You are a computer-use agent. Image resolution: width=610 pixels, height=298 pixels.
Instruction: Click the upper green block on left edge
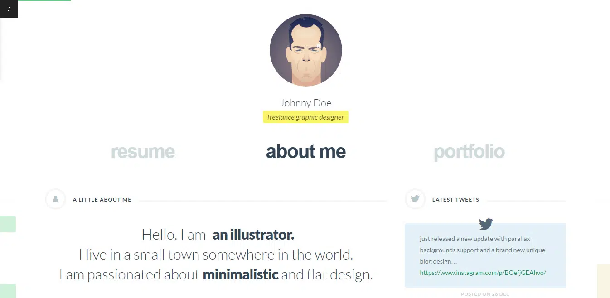pos(8,224)
